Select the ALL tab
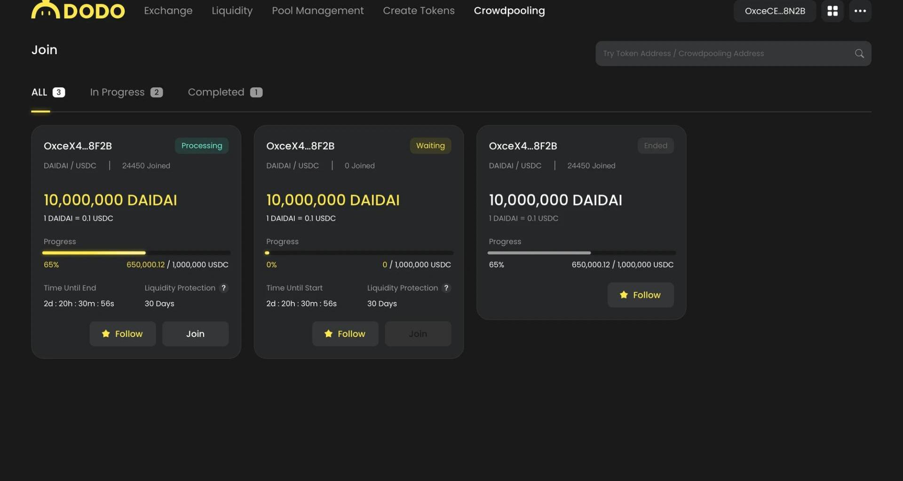This screenshot has height=481, width=903. click(x=48, y=92)
